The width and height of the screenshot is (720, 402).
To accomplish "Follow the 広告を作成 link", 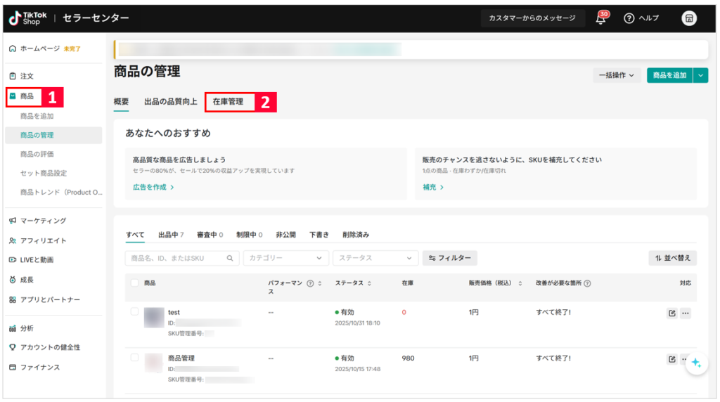I will (x=153, y=188).
